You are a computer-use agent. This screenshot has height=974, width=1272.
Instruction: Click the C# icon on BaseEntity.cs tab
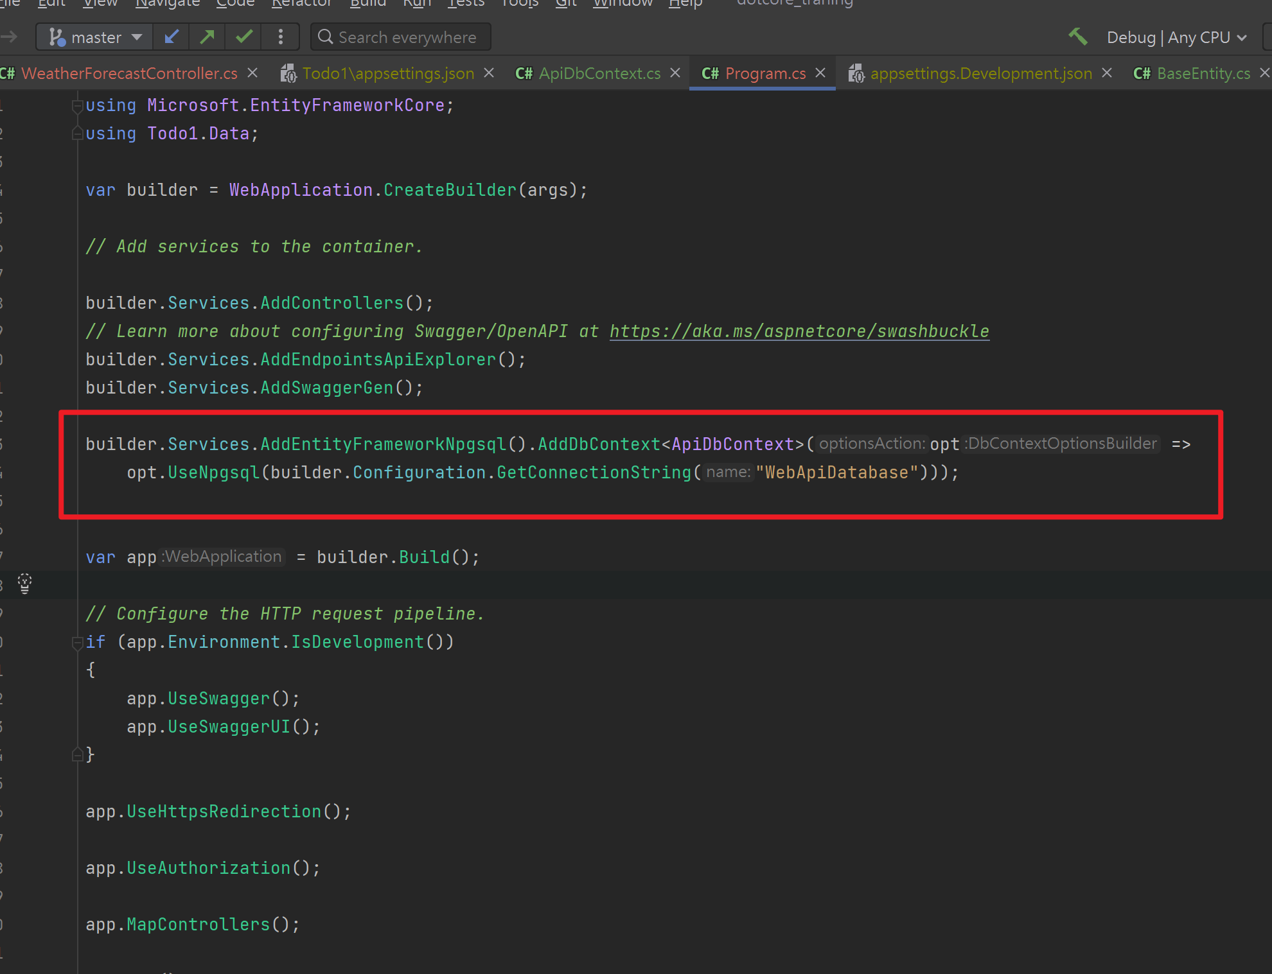(1142, 73)
